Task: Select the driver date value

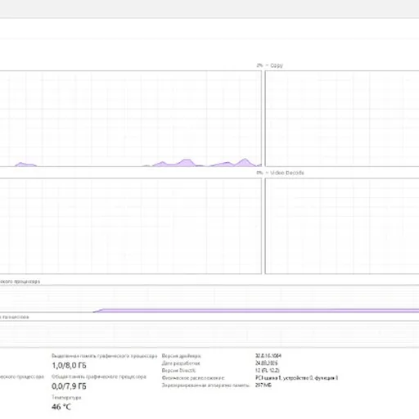Action: tap(266, 363)
